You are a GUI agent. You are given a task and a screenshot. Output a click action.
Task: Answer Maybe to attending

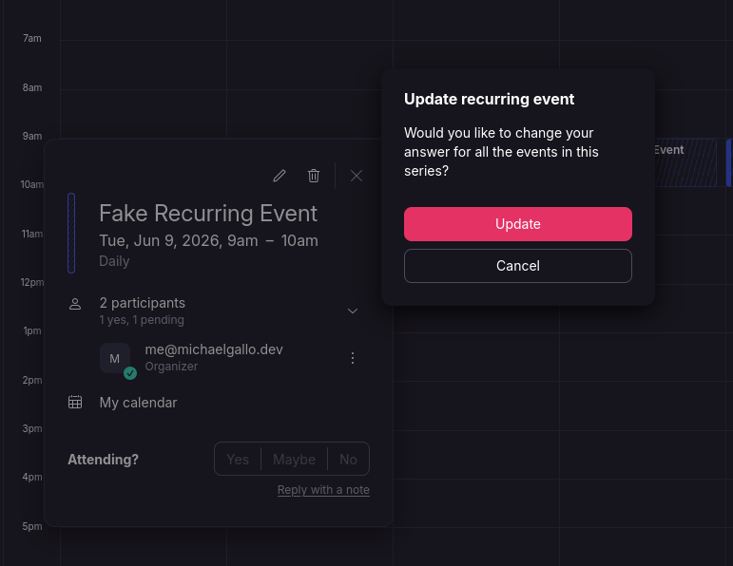[x=294, y=460]
